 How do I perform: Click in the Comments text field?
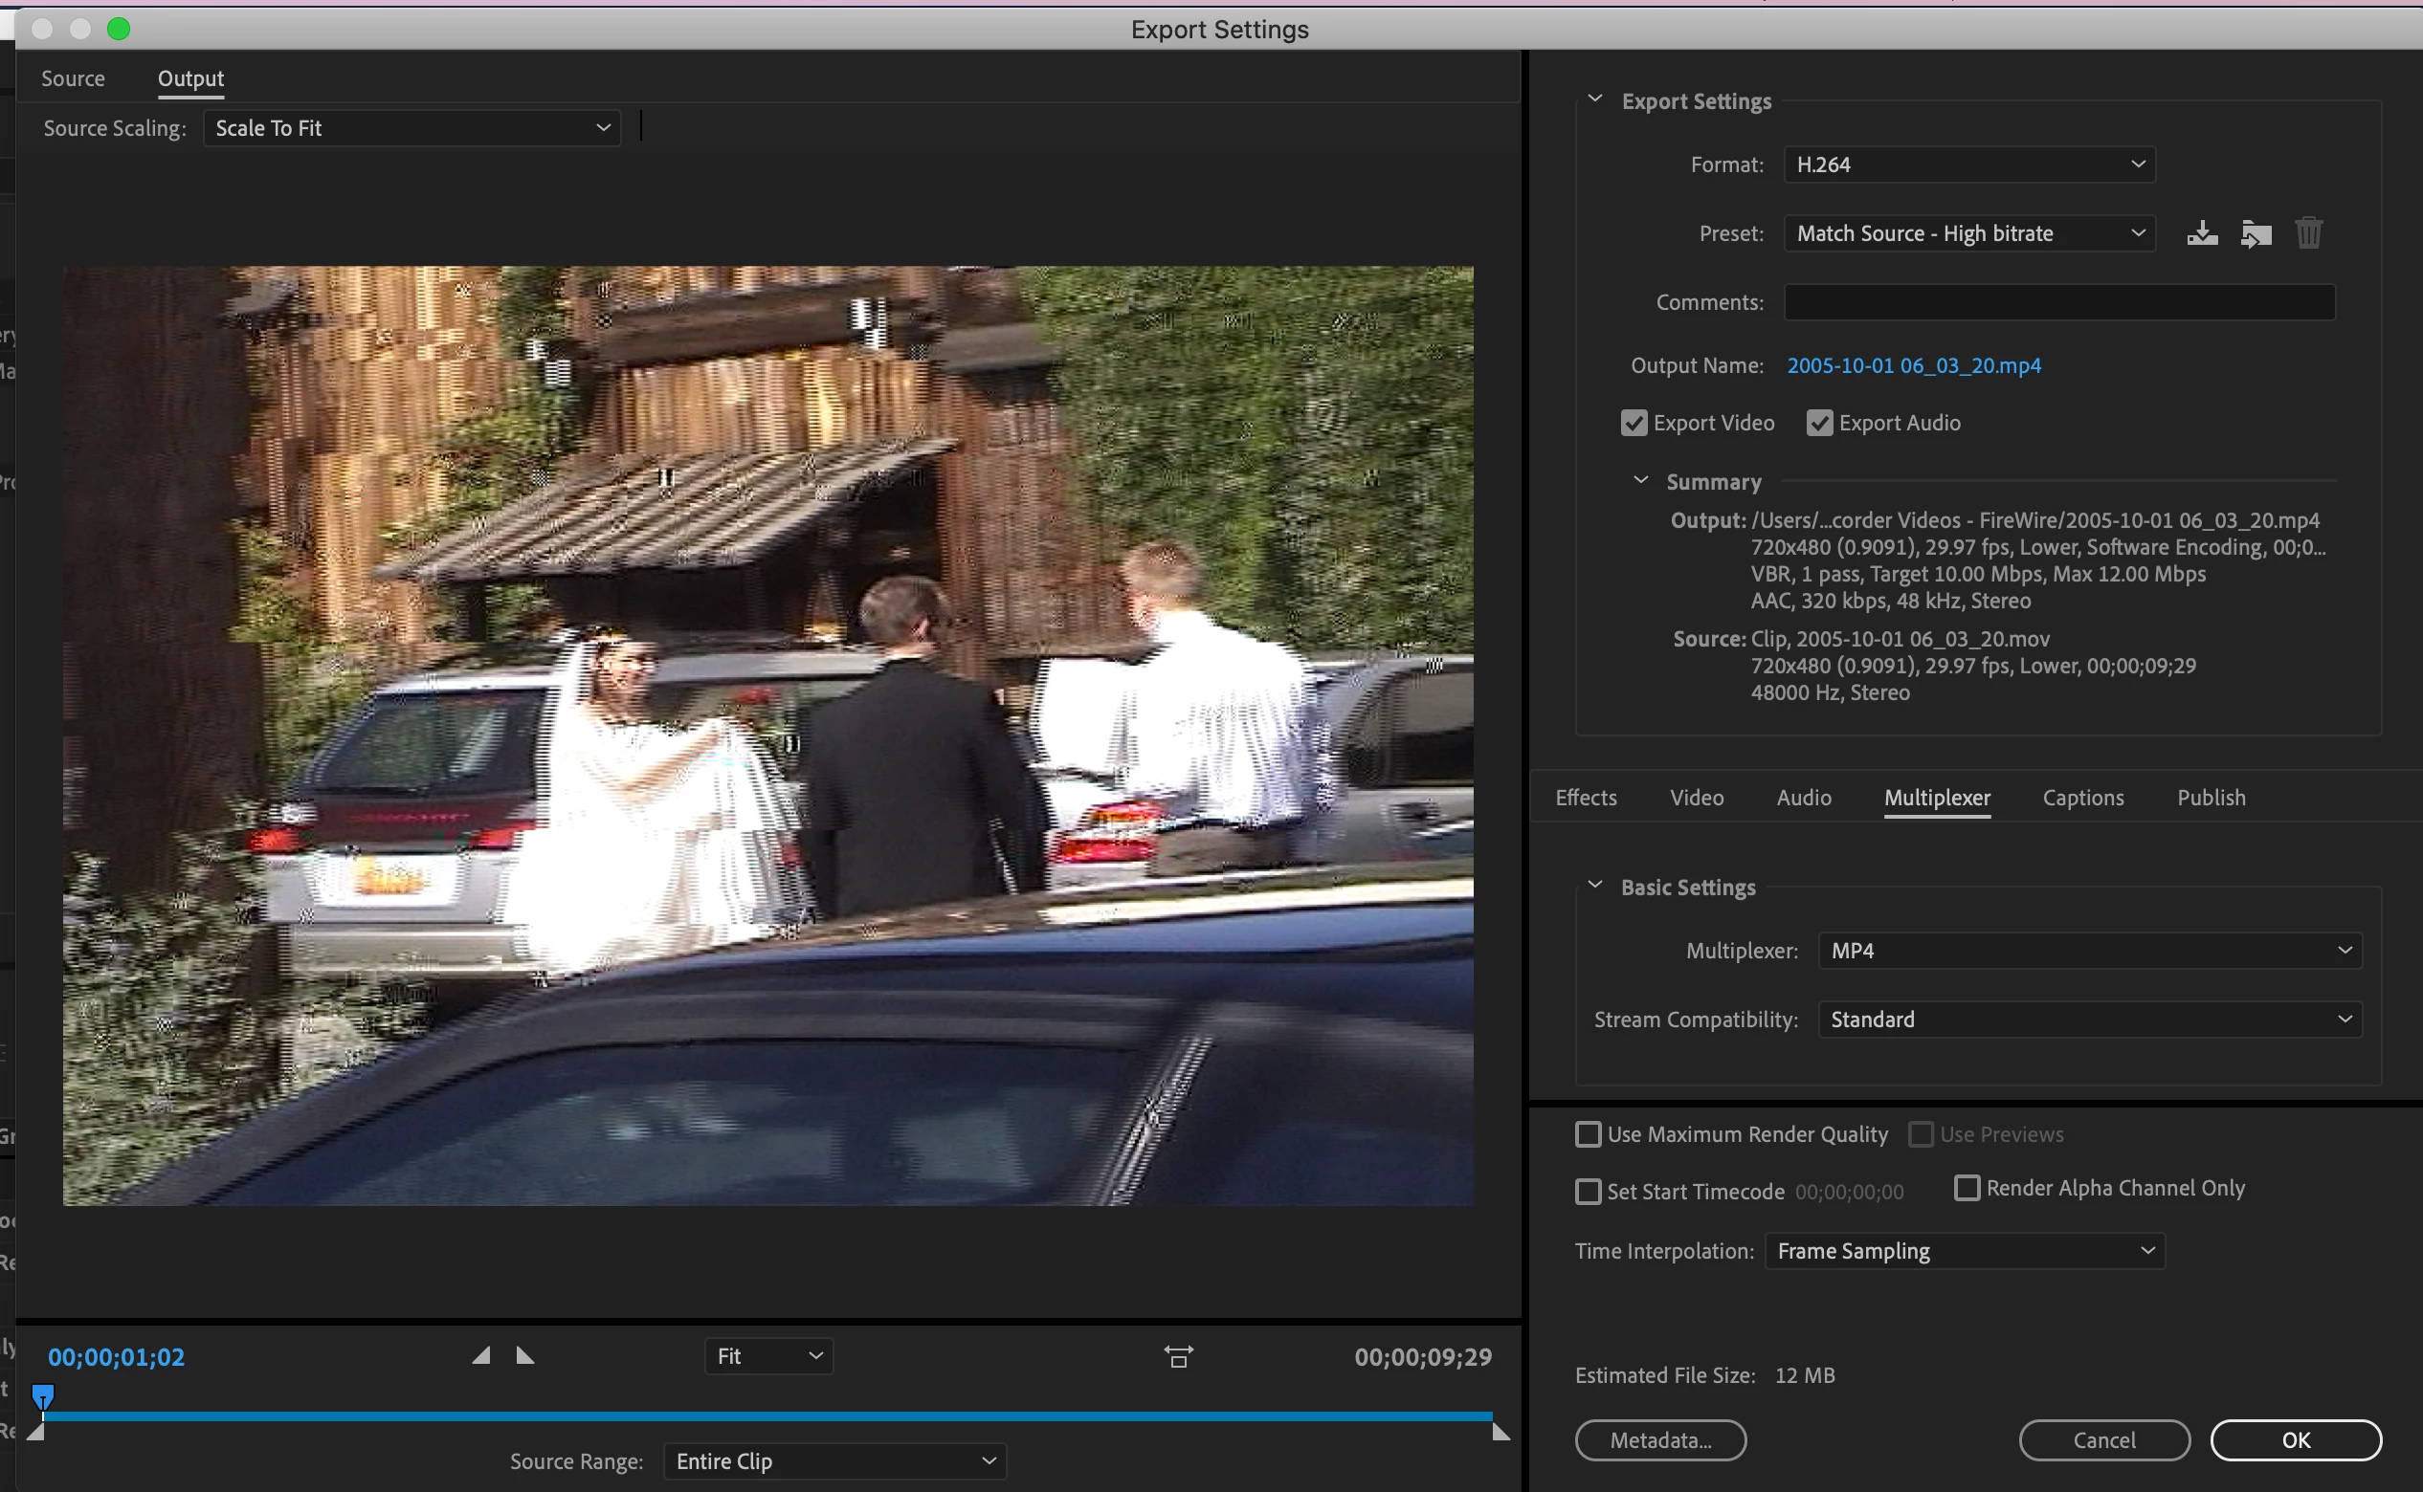pyautogui.click(x=2058, y=302)
